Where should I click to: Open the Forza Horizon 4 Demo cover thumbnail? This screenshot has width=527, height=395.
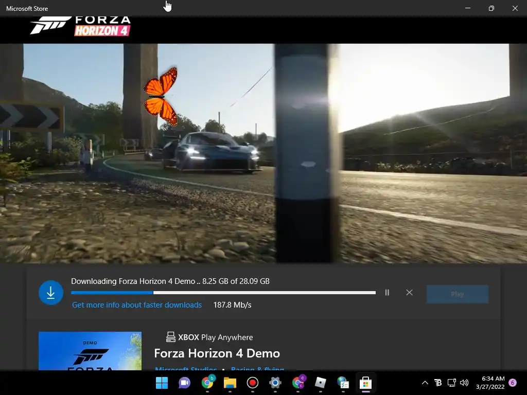point(90,351)
